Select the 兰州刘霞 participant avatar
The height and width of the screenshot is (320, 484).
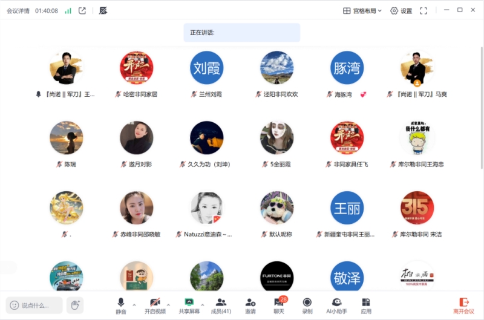[x=207, y=68]
